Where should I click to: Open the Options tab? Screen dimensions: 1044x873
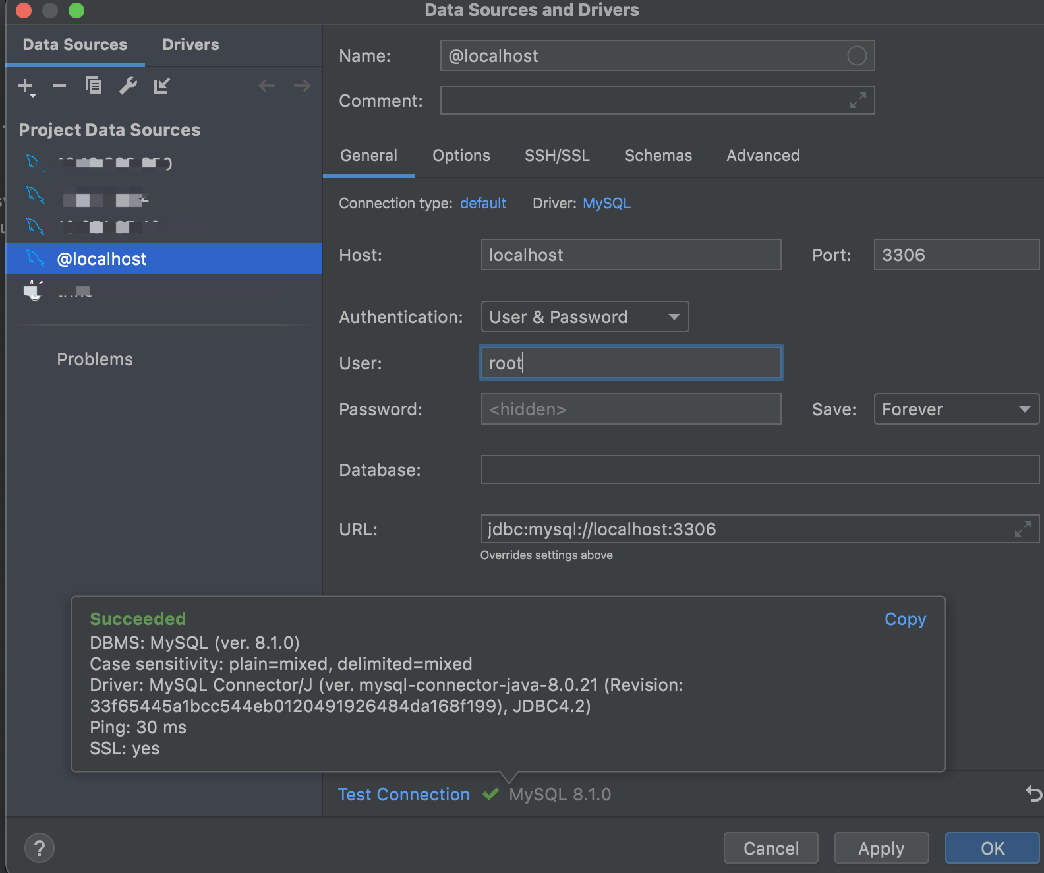(461, 156)
